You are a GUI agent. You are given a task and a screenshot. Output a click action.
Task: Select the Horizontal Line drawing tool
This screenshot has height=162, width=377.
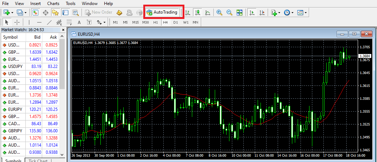click(39, 23)
